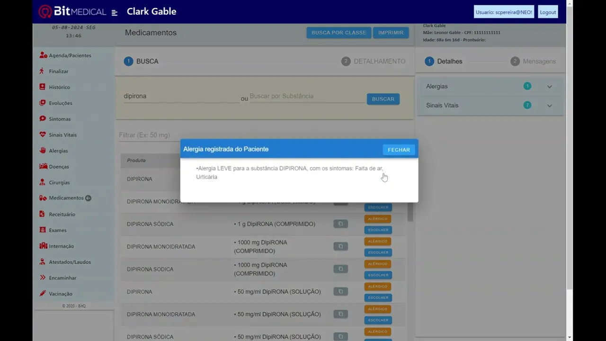Click the Logout button
Image resolution: width=606 pixels, height=341 pixels.
pyautogui.click(x=548, y=12)
